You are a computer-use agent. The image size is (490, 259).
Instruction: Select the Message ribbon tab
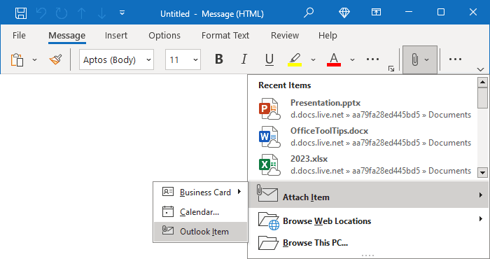[x=67, y=35]
